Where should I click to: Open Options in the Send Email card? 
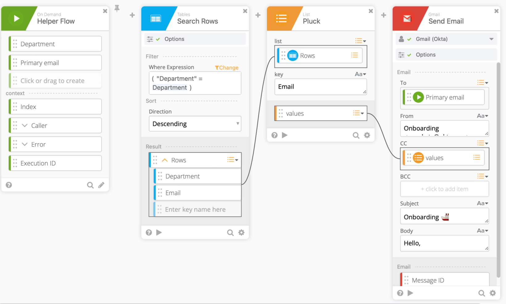click(x=425, y=55)
